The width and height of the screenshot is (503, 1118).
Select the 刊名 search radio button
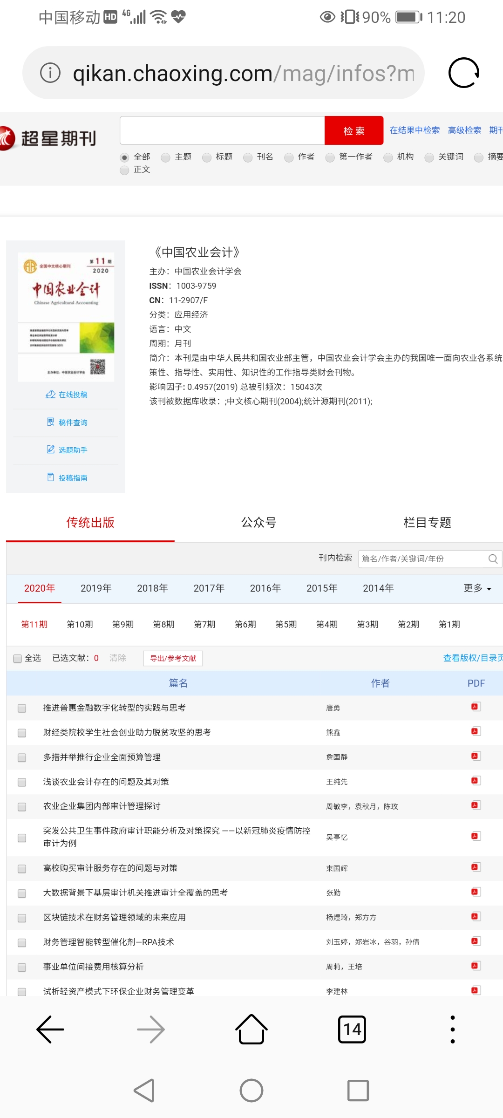coord(248,157)
